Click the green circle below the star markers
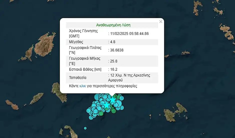Screen dimensions: 235x138 pos(113,111)
